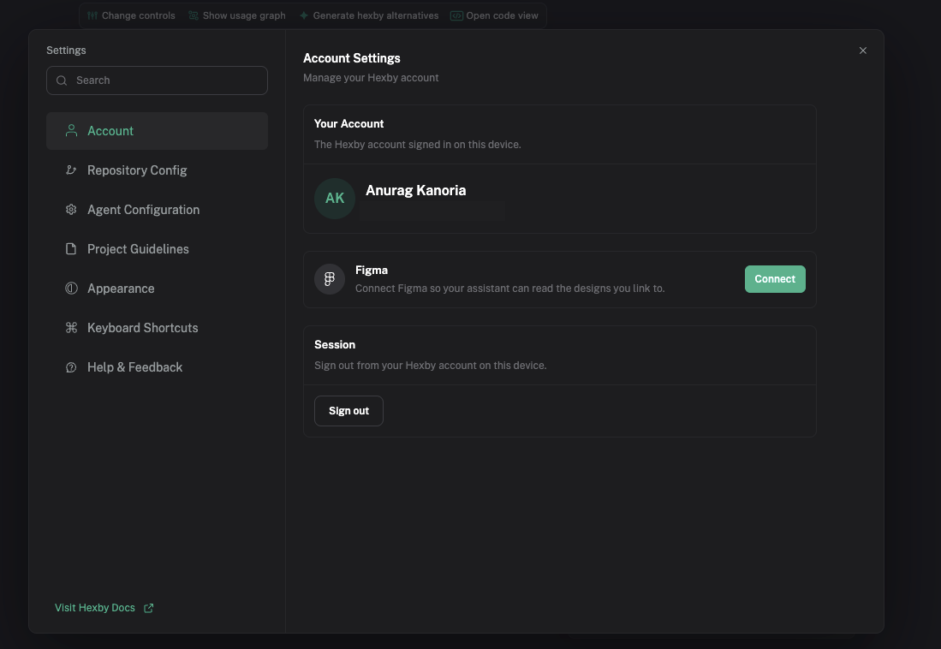Click the graph icon next to Show usage graph

(x=194, y=15)
